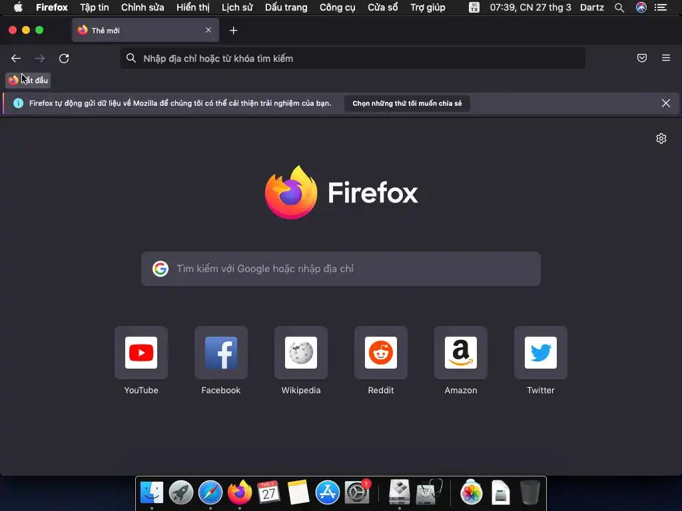Open the document file in Dock
The image size is (682, 511).
501,492
